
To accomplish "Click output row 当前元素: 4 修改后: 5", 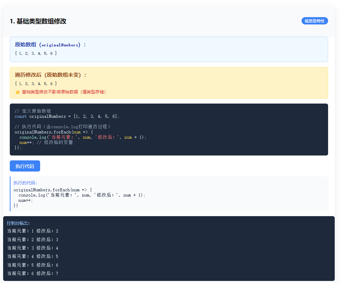I will click(32, 257).
